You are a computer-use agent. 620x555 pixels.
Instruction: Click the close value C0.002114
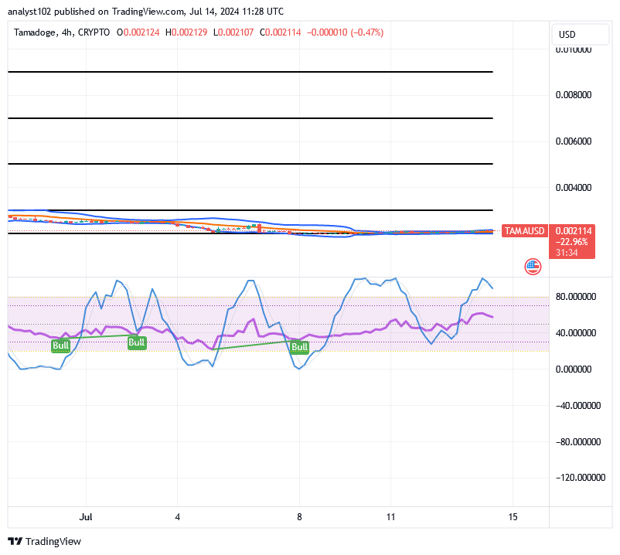pyautogui.click(x=281, y=32)
